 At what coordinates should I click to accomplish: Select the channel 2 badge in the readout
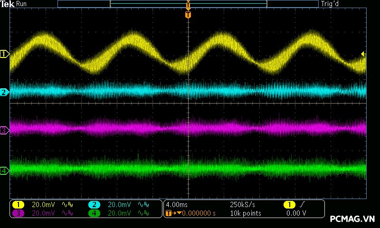(94, 205)
